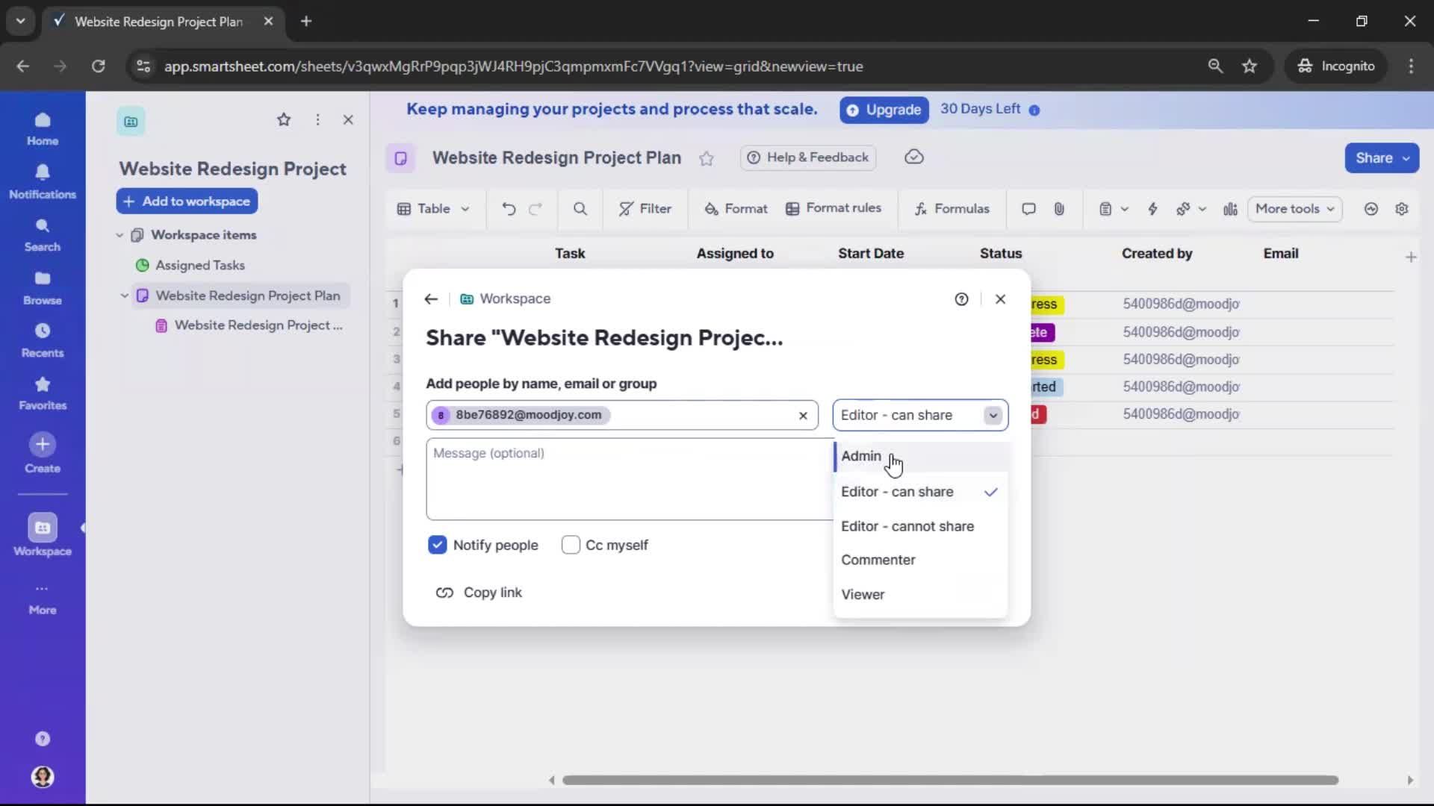Open the Editor - can share permission dropdown
Screen dimensions: 1434x806
[x=993, y=415]
